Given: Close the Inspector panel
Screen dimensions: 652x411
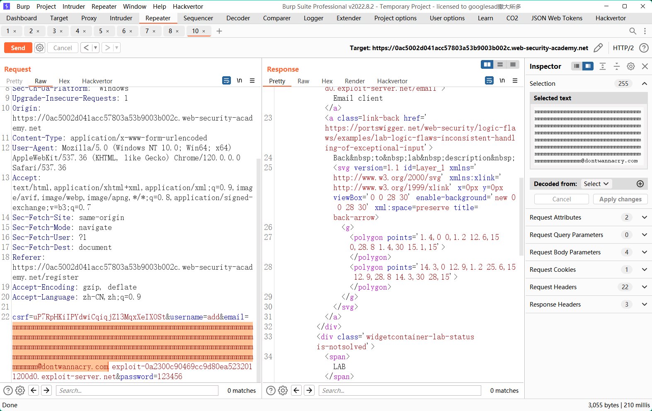Looking at the screenshot, I should 645,66.
